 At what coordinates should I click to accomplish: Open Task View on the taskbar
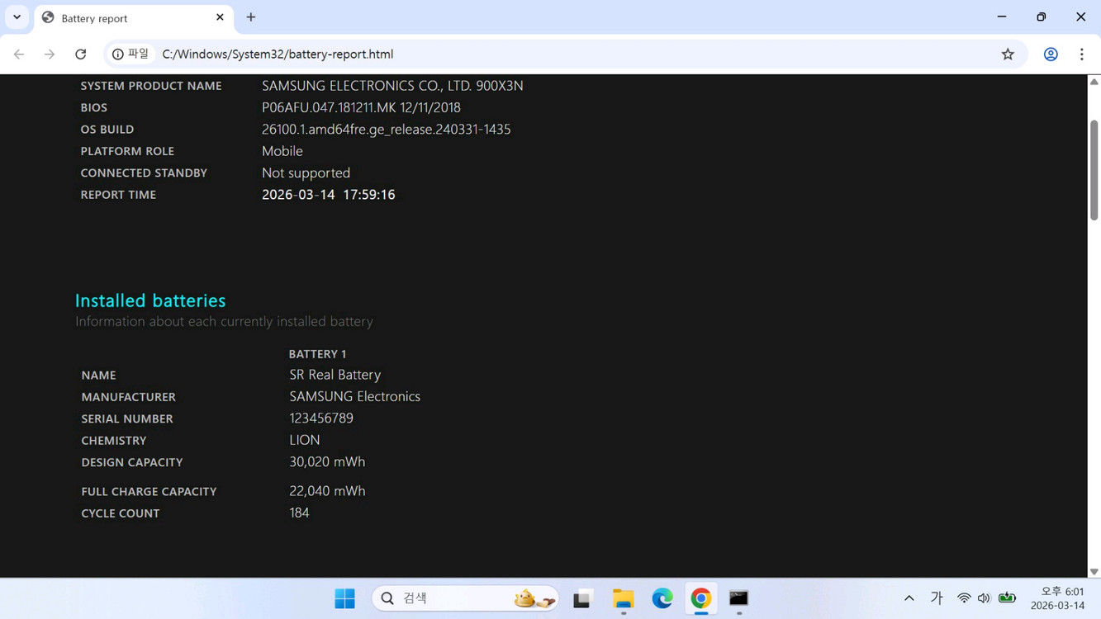(x=582, y=598)
